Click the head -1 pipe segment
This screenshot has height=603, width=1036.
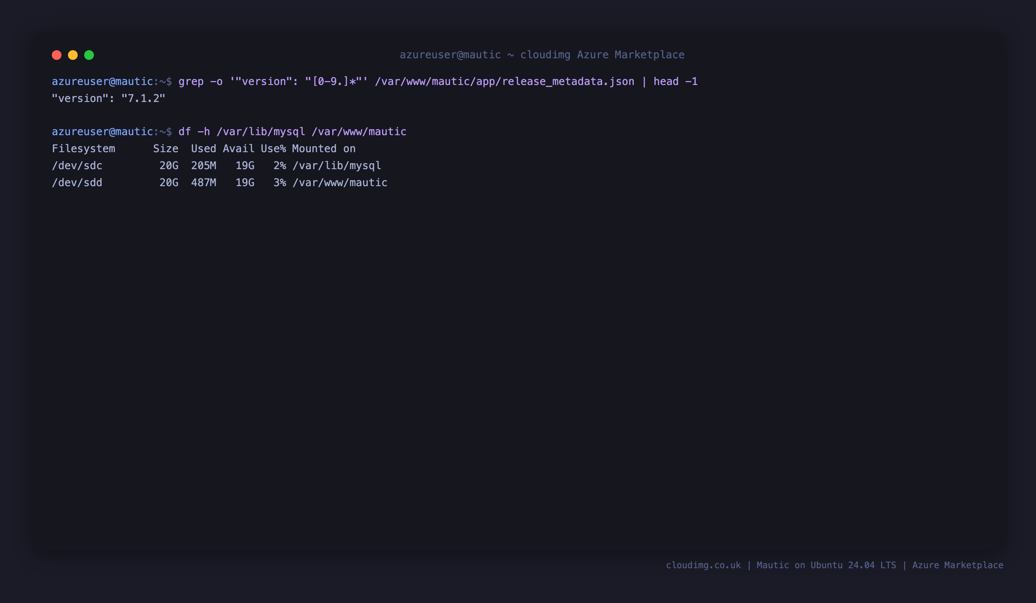[675, 81]
